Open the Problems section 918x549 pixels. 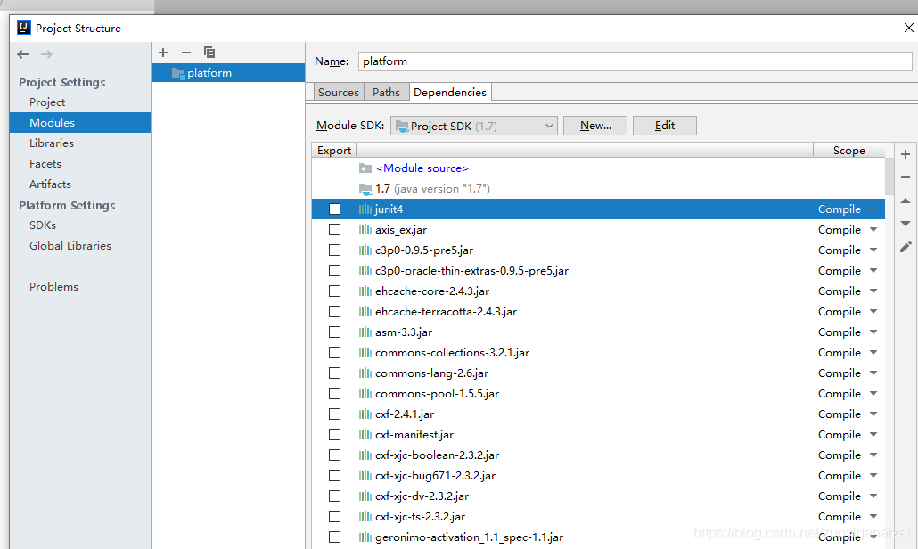pos(53,287)
